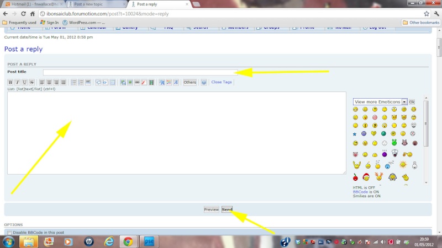Apply underline formatting button
The height and width of the screenshot is (248, 442).
click(24, 82)
